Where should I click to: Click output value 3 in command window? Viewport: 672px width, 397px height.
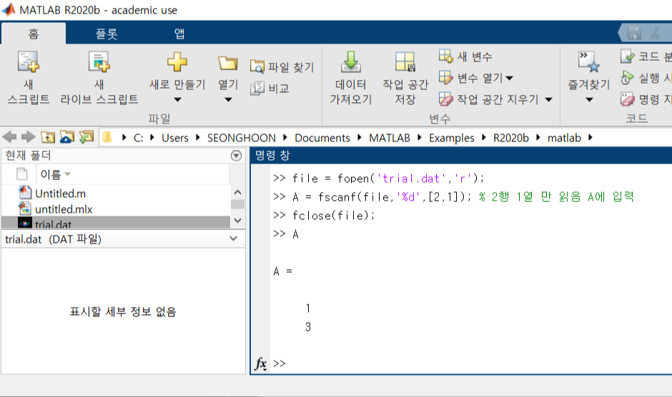tap(307, 327)
